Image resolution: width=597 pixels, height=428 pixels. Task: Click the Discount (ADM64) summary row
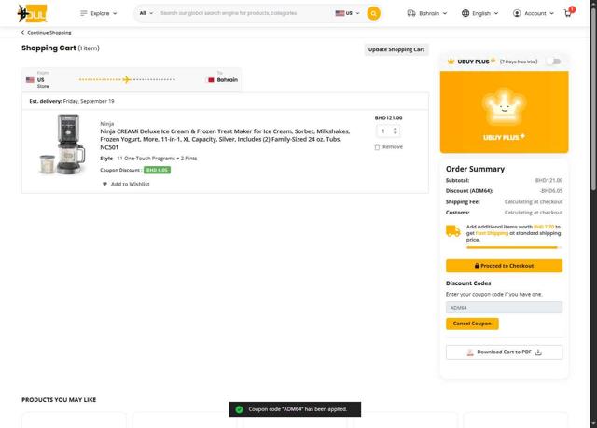click(x=504, y=191)
